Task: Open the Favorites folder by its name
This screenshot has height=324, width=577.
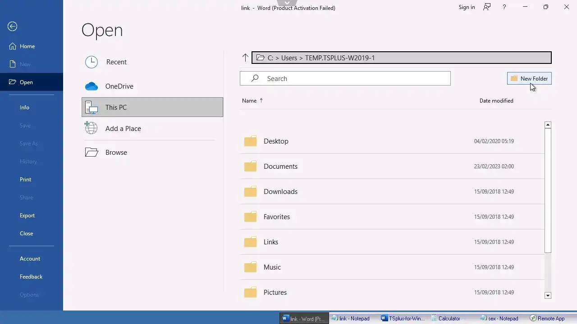Action: click(277, 217)
